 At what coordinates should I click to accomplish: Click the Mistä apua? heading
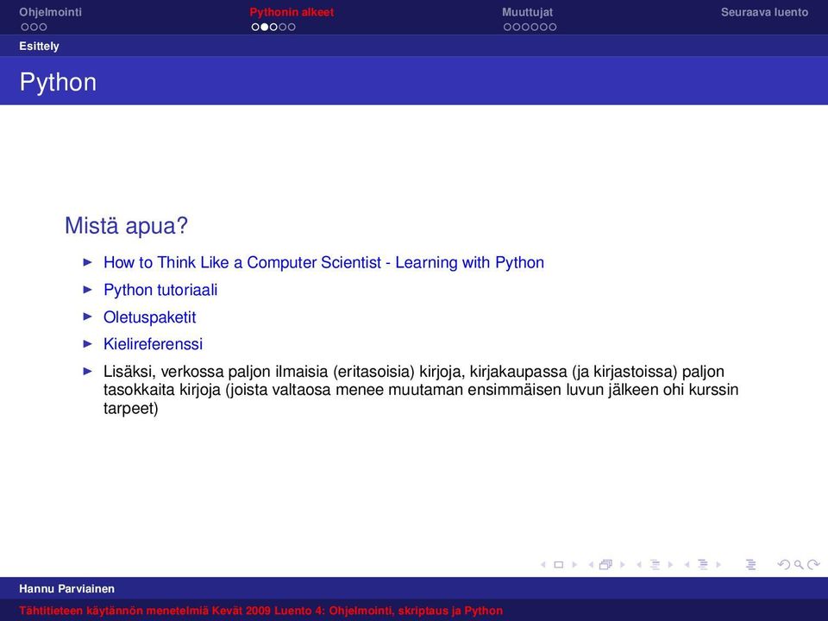(126, 226)
